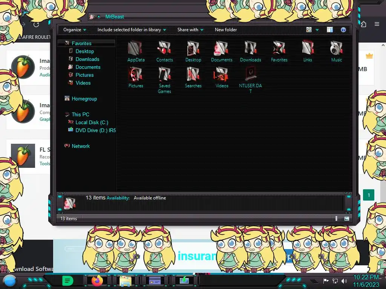Open Firefox from the taskbar
The height and width of the screenshot is (289, 386).
[x=97, y=280]
